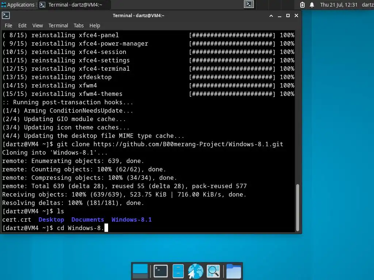Viewport: 374px width, 280px height.
Task: Open the Help menu
Action: (95, 26)
